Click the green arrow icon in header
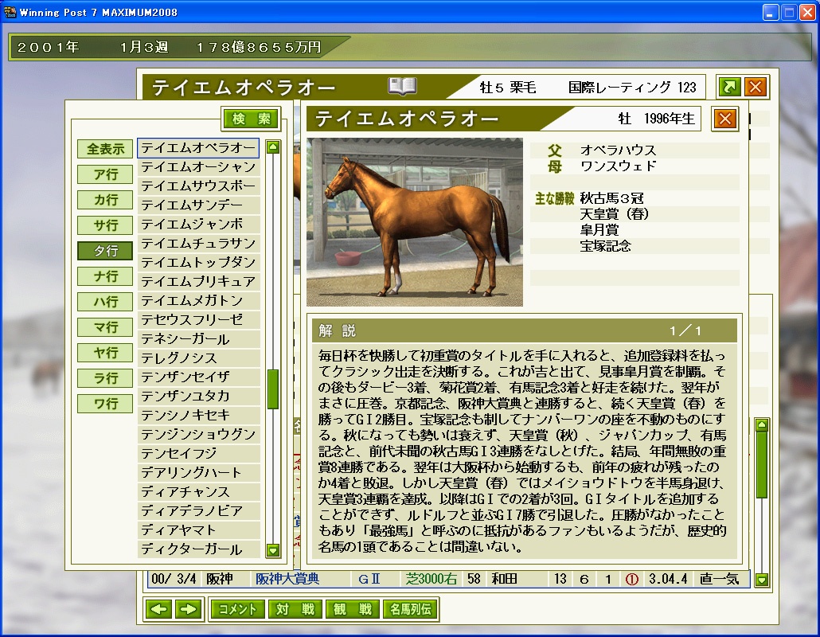The image size is (820, 637). pyautogui.click(x=728, y=87)
